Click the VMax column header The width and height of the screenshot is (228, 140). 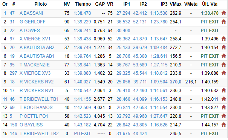[x=176, y=4]
